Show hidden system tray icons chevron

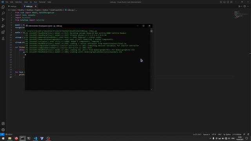coord(210,138)
